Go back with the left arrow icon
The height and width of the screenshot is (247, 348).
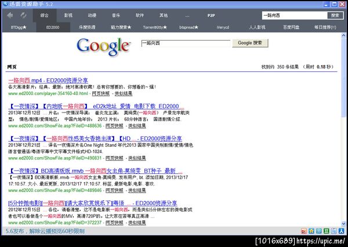point(10,15)
